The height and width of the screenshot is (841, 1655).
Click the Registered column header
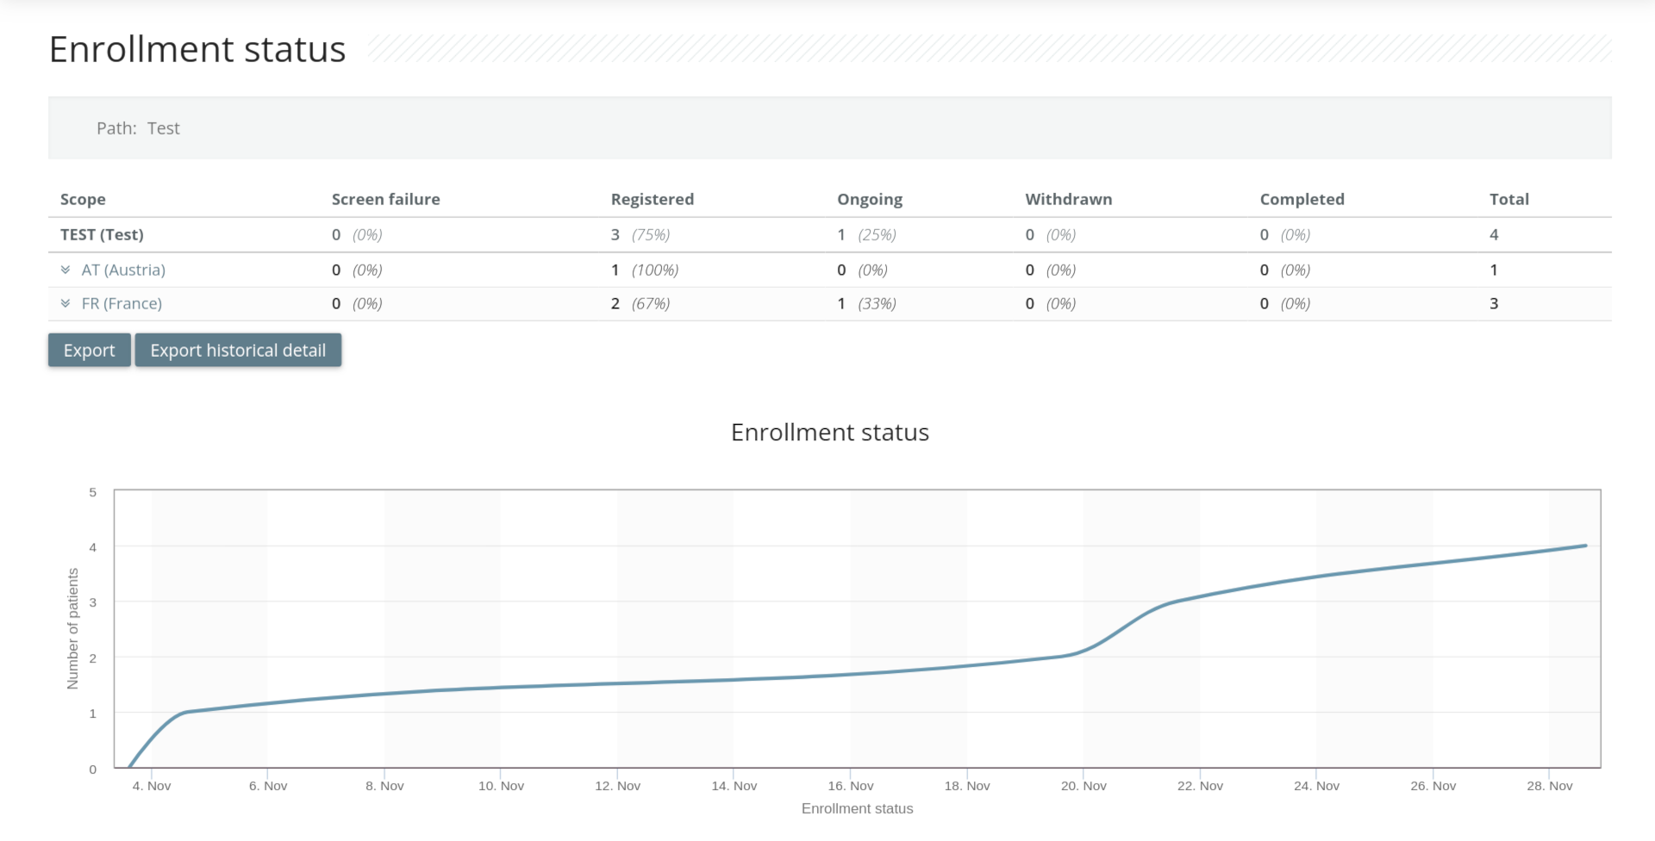point(652,199)
